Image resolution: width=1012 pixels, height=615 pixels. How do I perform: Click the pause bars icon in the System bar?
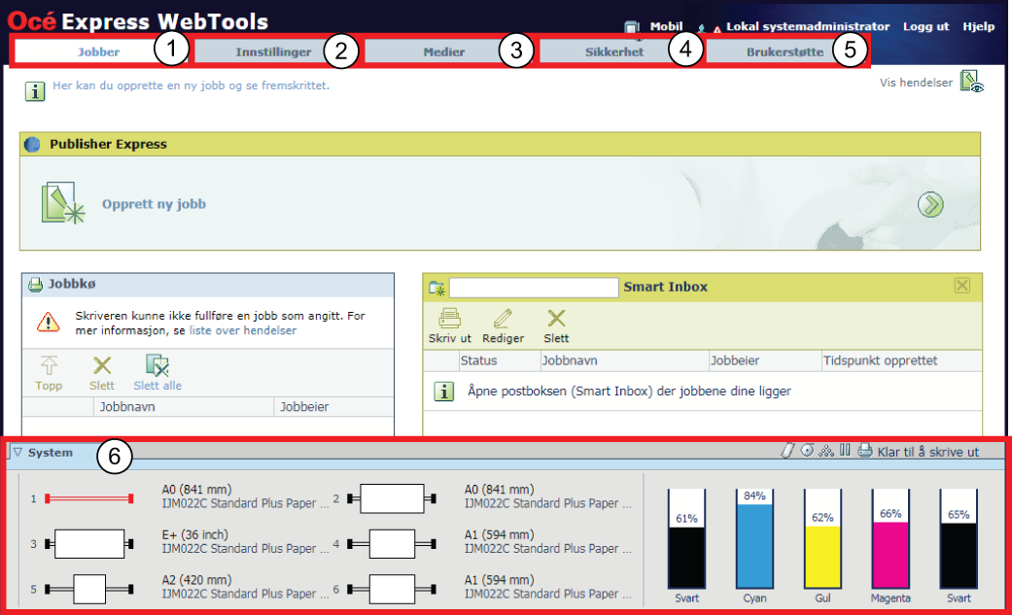pyautogui.click(x=846, y=451)
